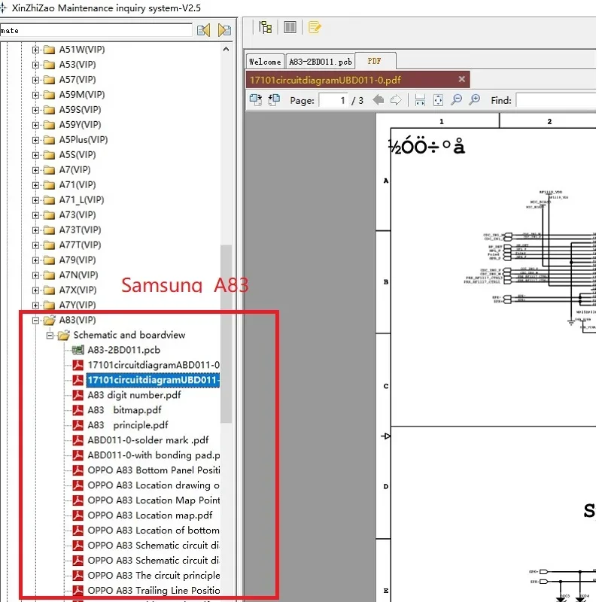Open the yellow notes edit icon

tap(315, 27)
